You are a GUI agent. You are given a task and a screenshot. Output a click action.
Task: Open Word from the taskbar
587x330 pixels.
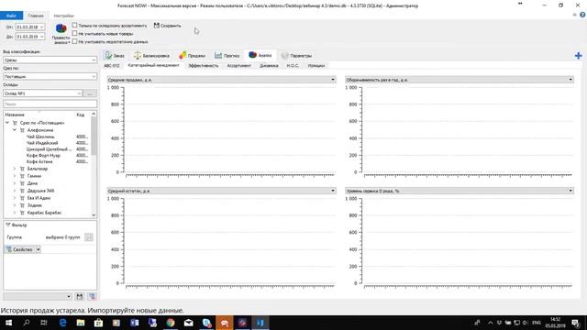click(135, 323)
